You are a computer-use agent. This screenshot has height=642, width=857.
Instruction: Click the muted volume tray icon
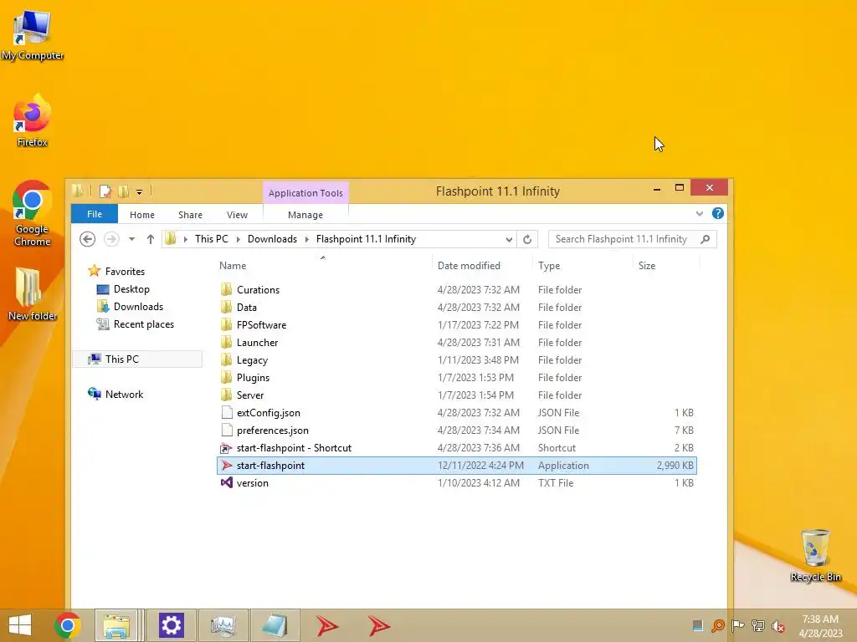tap(778, 626)
